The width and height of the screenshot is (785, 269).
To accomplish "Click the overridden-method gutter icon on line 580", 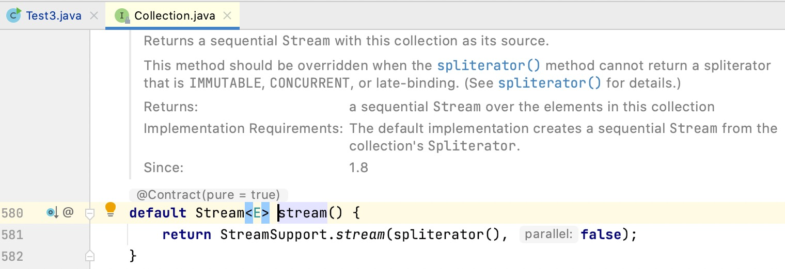I will (52, 212).
